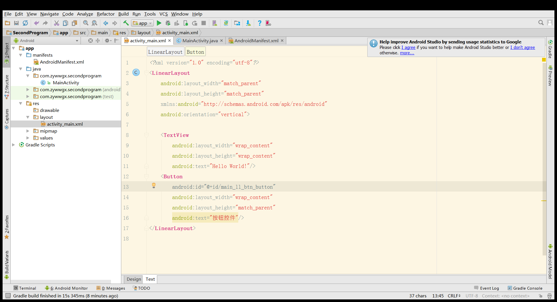Viewport: 557px width, 302px height.
Task: Click the yellow warning indicator above editor scrollbar
Action: point(544,60)
